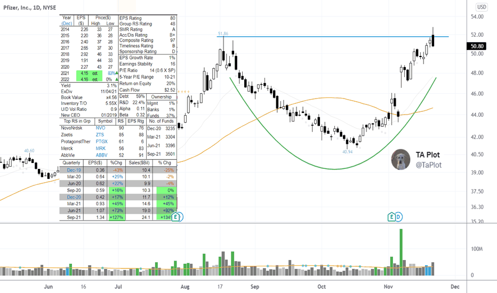
Task: Click the @TaPlot handle
Action: (429, 165)
